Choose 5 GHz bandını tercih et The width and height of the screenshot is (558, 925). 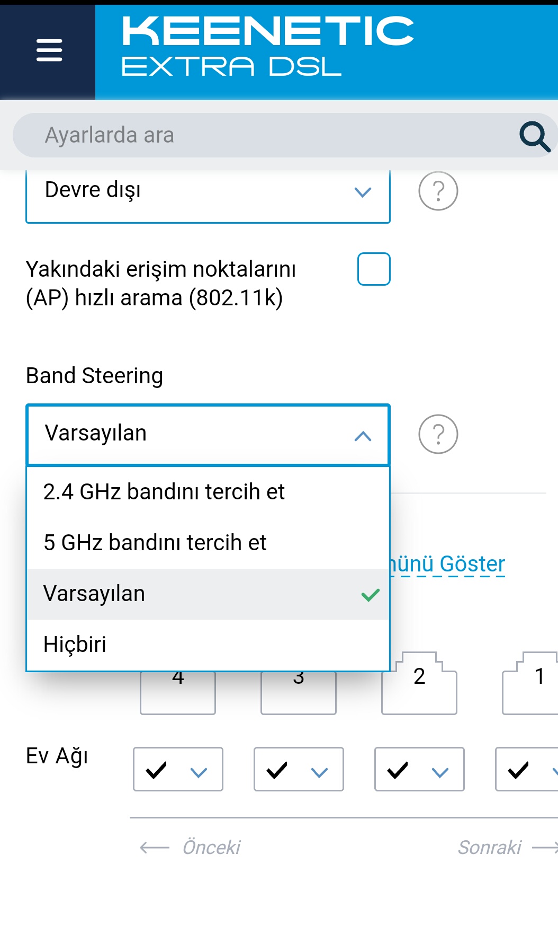tap(208, 543)
